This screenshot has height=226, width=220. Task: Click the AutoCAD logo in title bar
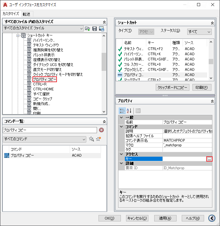5,5
